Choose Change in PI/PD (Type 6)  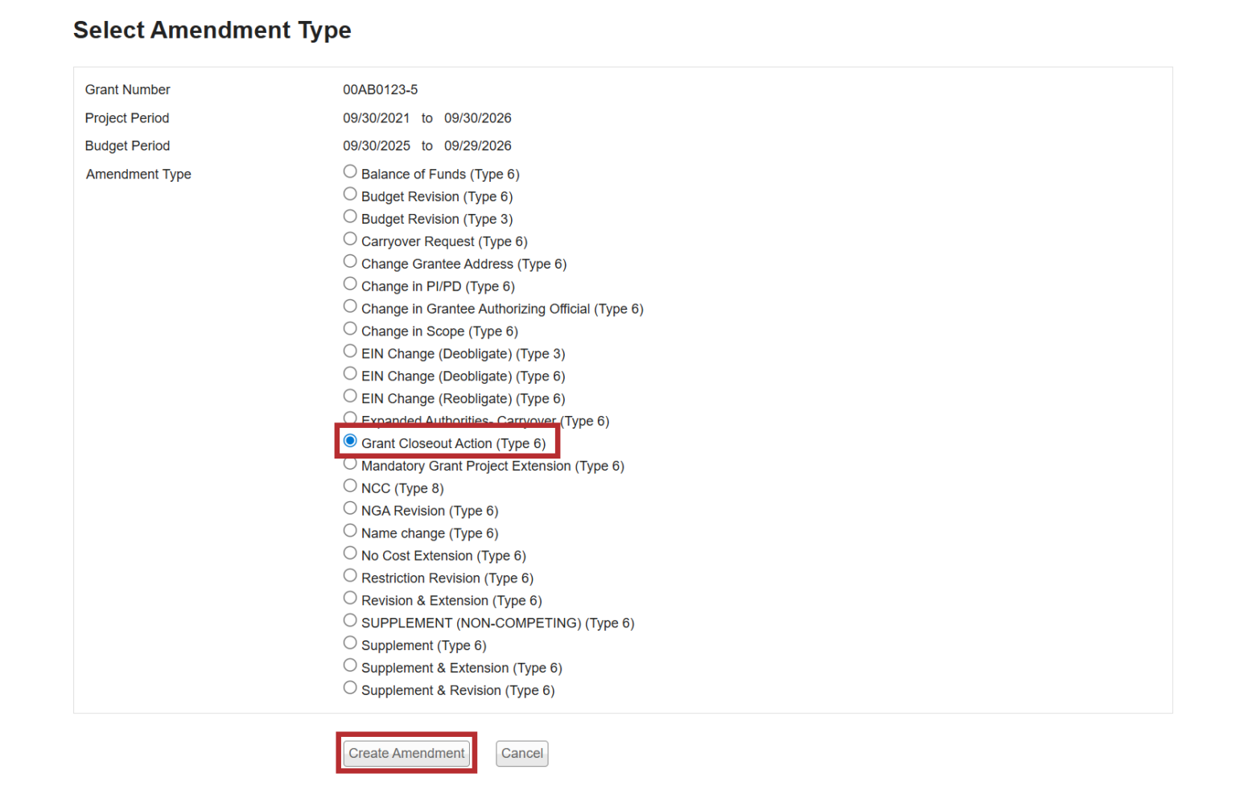(x=350, y=285)
